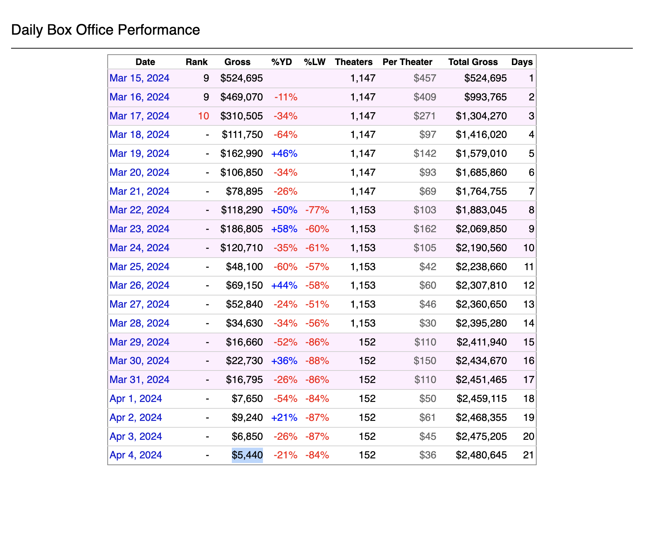Screen dimensions: 645x547
Task: Open the Mar 29, 2024 date link
Action: tap(139, 342)
